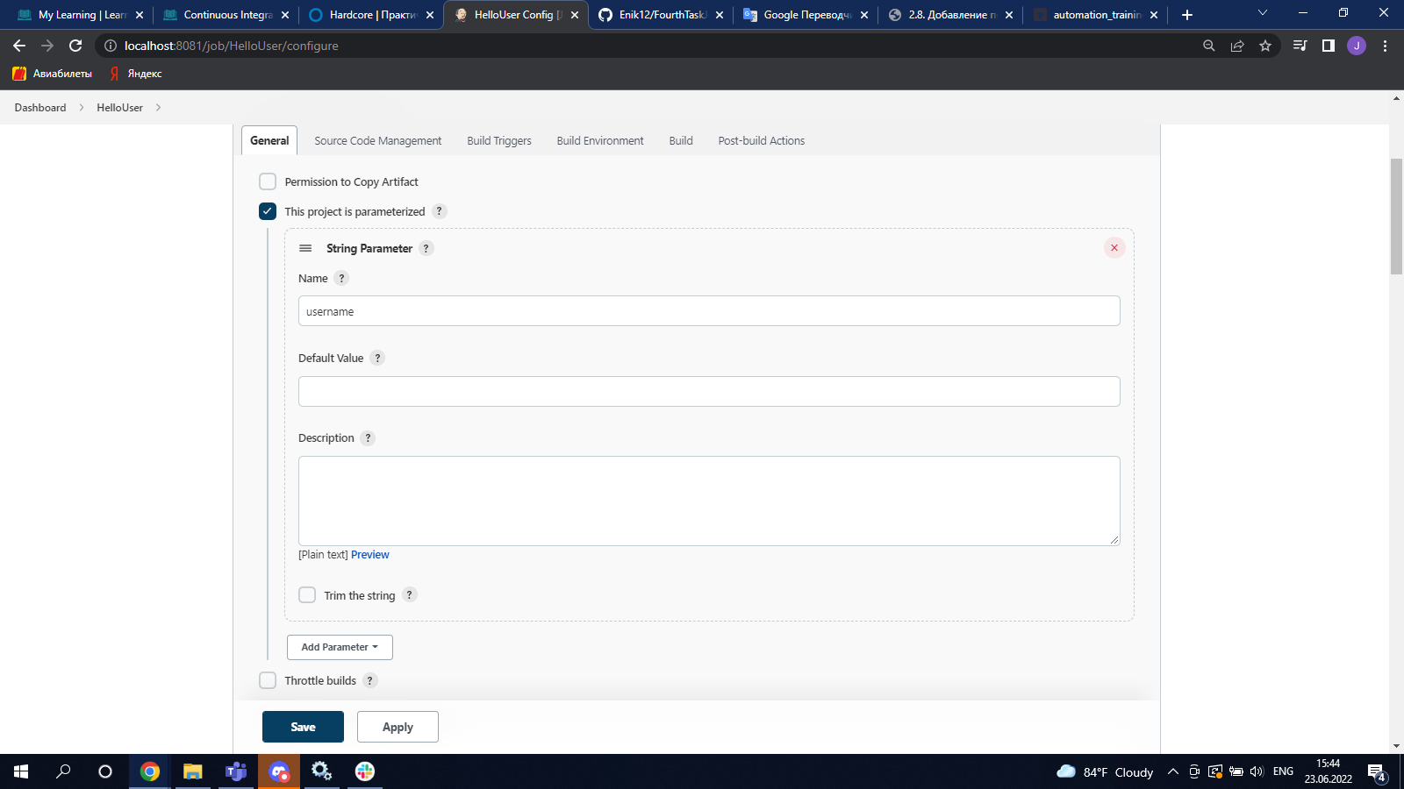The height and width of the screenshot is (789, 1404).
Task: Open help for project is parameterized
Action: (x=440, y=211)
